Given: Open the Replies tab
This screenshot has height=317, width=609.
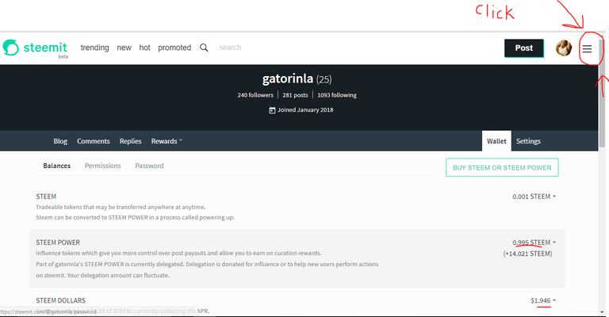Looking at the screenshot, I should (x=131, y=141).
